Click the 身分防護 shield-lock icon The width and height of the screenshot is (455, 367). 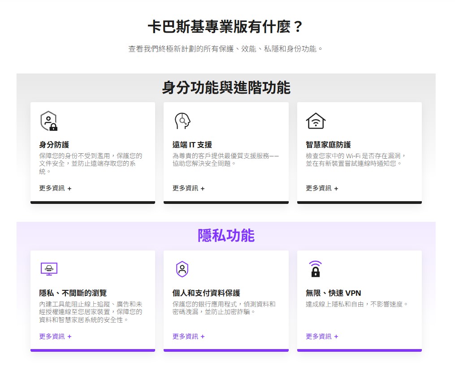tap(49, 121)
